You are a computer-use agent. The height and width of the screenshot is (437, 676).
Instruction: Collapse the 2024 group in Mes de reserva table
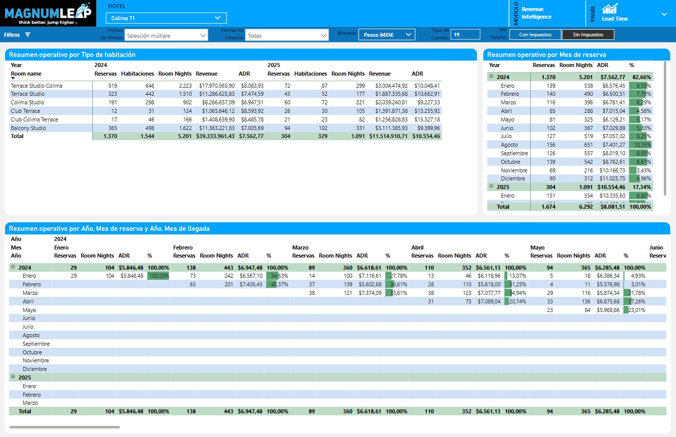point(491,77)
